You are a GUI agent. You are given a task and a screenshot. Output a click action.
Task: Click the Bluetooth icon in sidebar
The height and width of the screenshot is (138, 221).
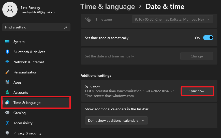[7, 52]
